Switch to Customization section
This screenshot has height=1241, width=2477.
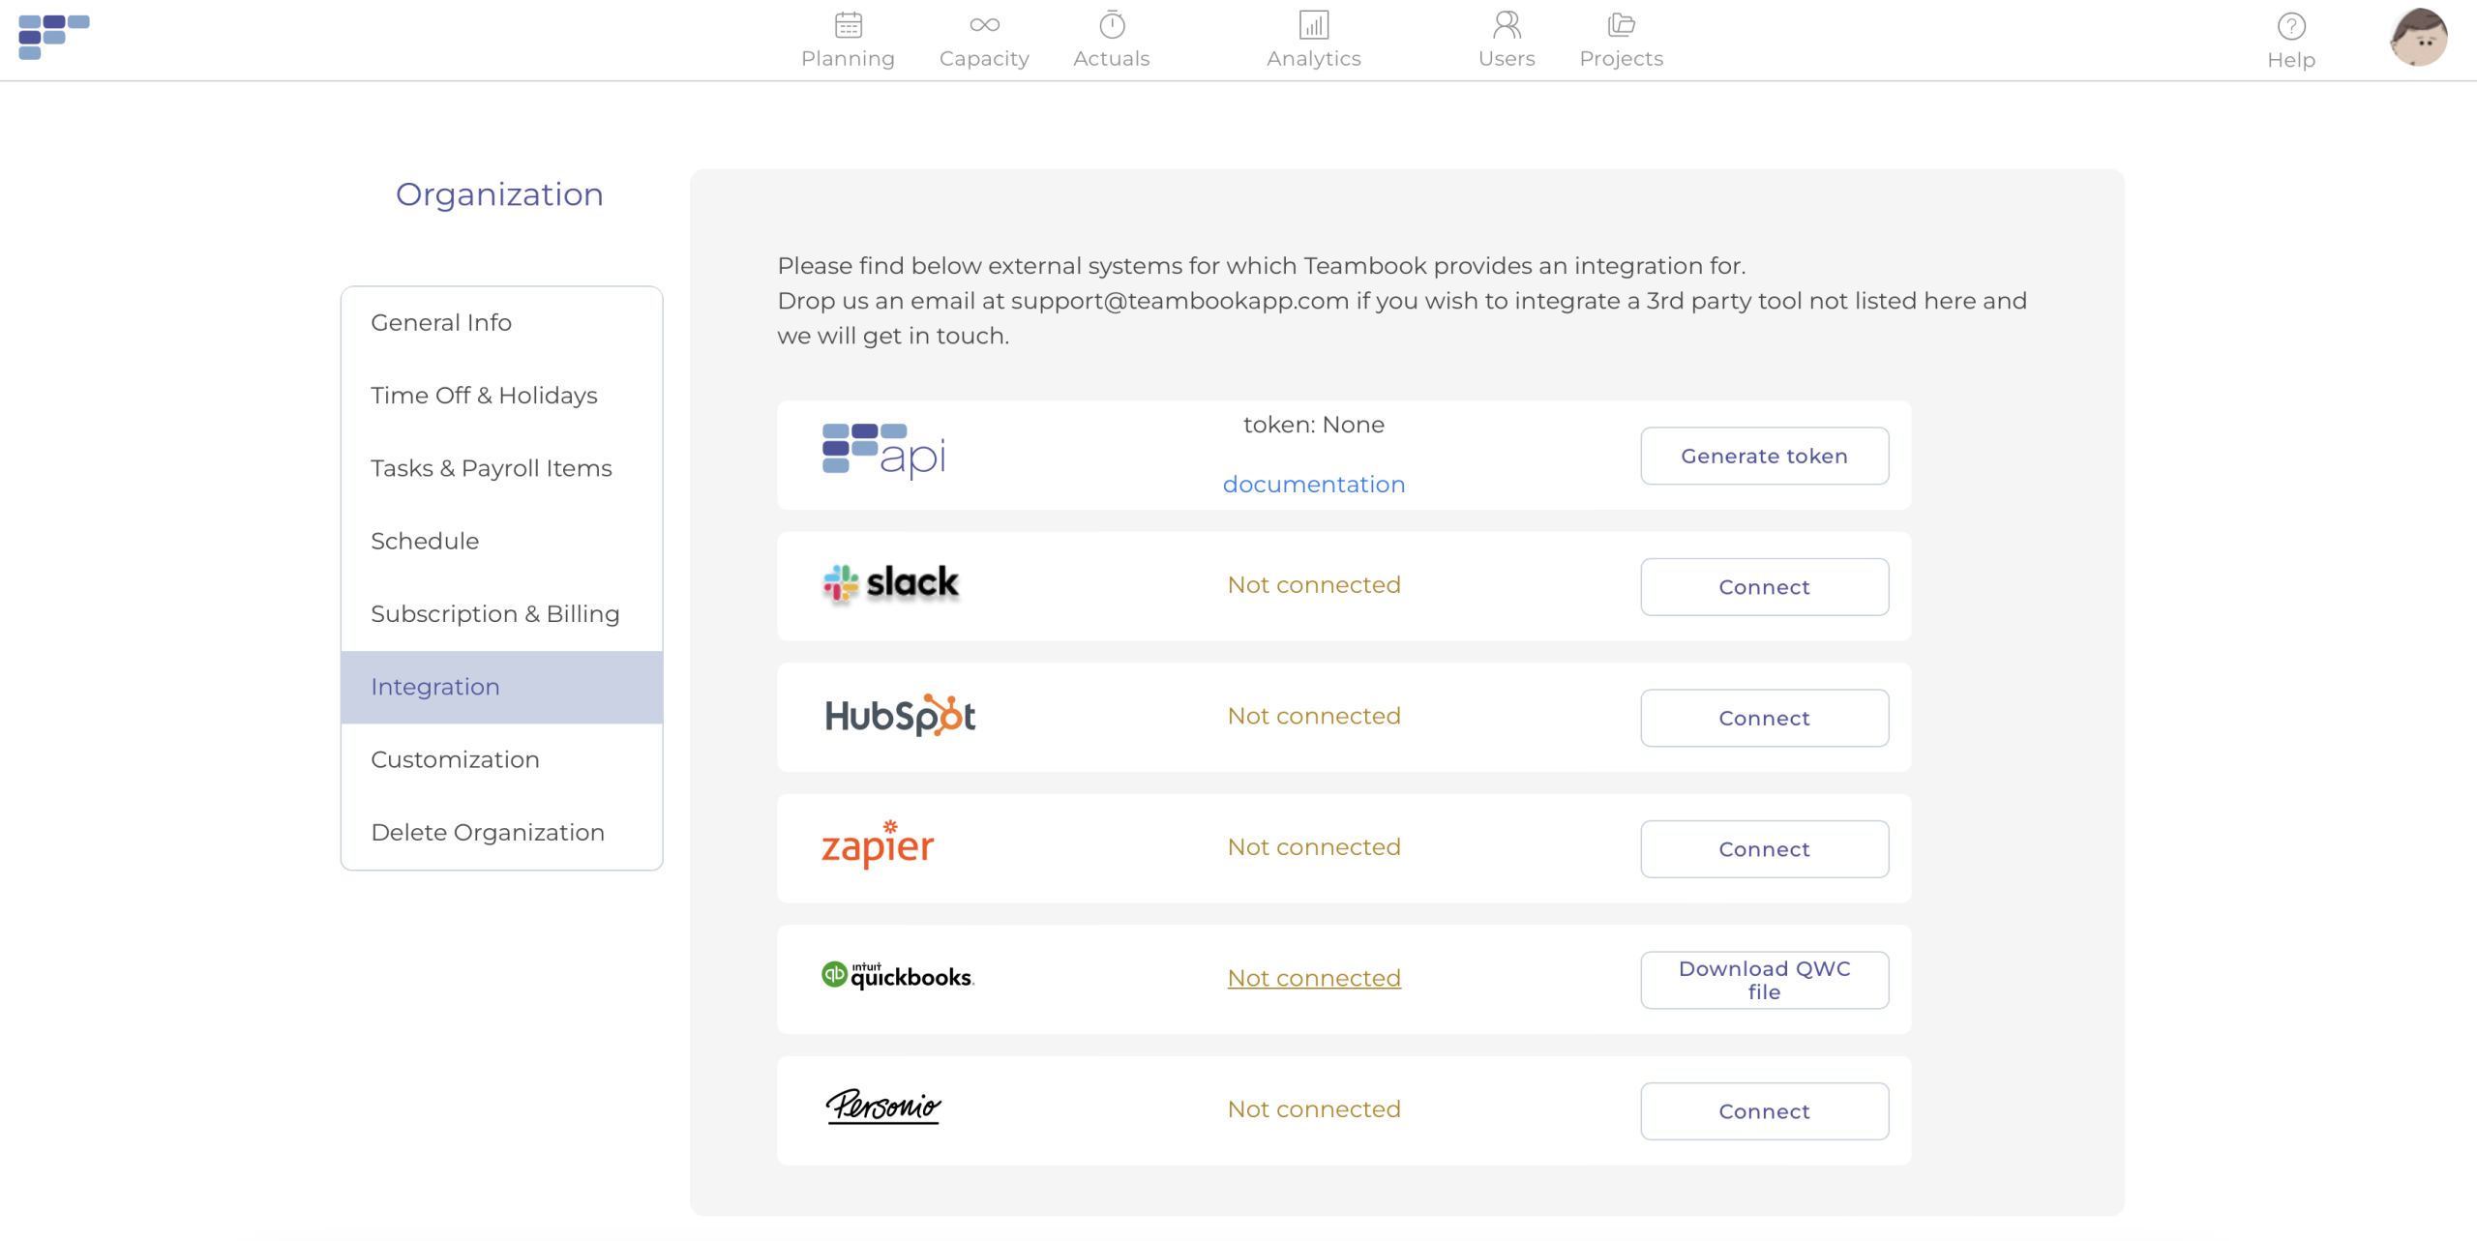tap(455, 759)
